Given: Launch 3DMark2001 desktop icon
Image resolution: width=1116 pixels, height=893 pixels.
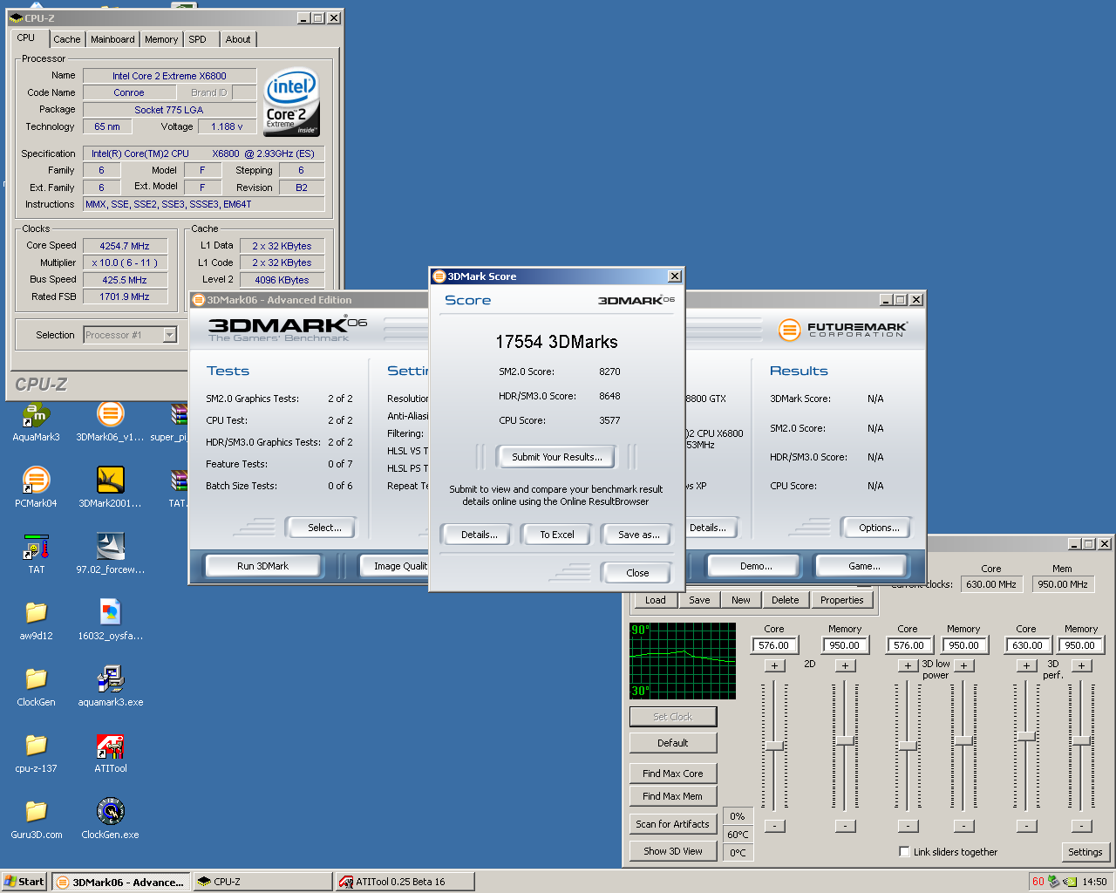Looking at the screenshot, I should coord(110,487).
